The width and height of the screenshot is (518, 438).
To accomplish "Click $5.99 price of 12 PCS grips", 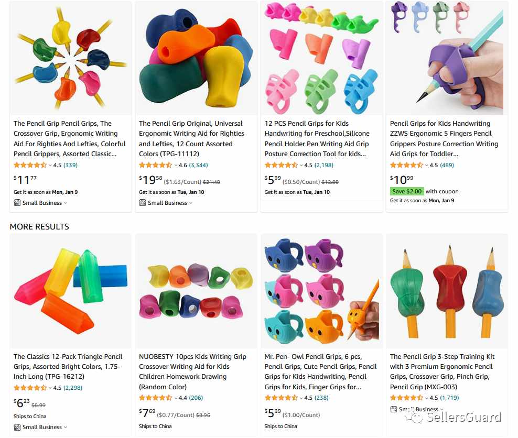I will click(x=273, y=180).
